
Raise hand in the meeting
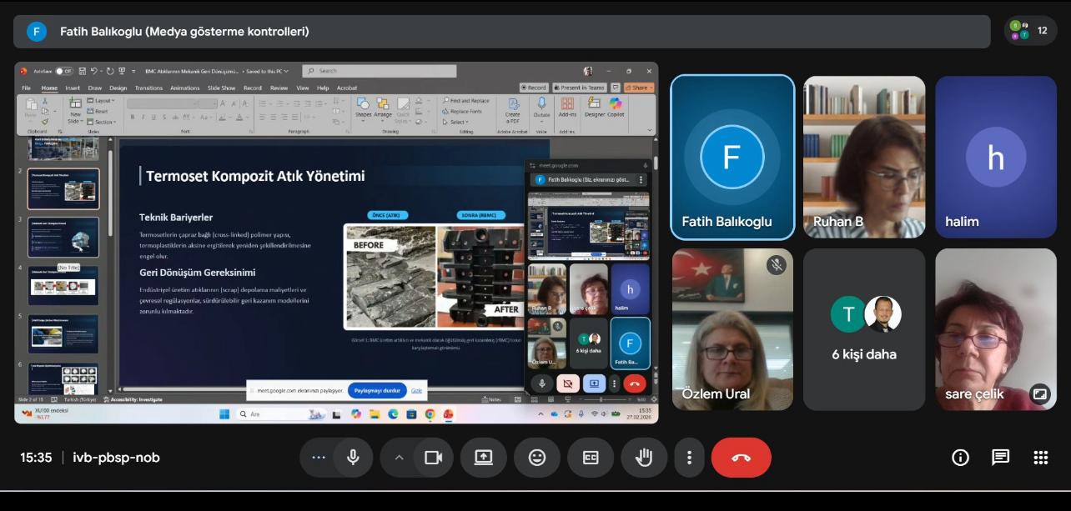click(644, 458)
